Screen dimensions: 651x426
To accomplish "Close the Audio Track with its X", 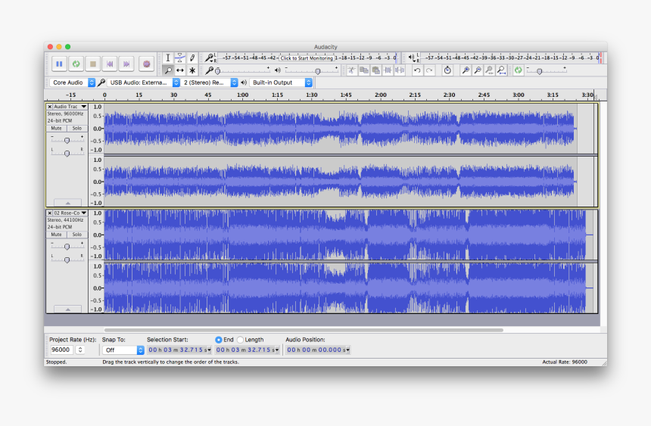I will 49,107.
